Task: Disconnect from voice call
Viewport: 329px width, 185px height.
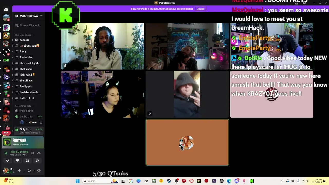Action: 39,153
